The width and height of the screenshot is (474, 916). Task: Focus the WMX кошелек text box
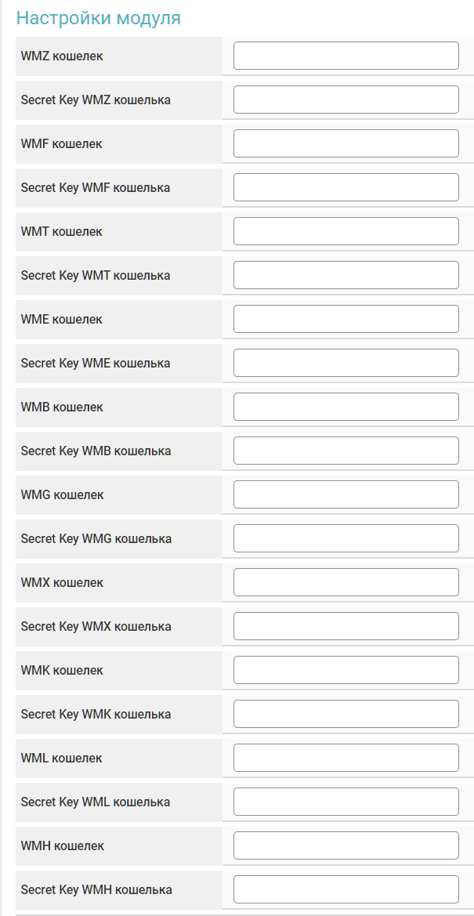pos(346,582)
